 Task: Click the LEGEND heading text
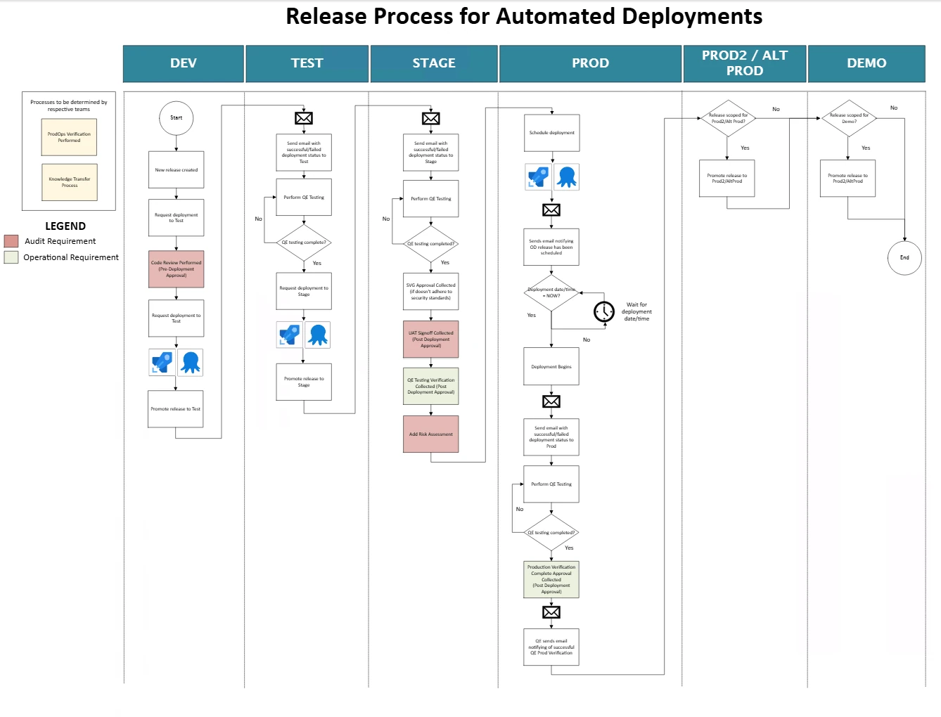click(x=65, y=226)
